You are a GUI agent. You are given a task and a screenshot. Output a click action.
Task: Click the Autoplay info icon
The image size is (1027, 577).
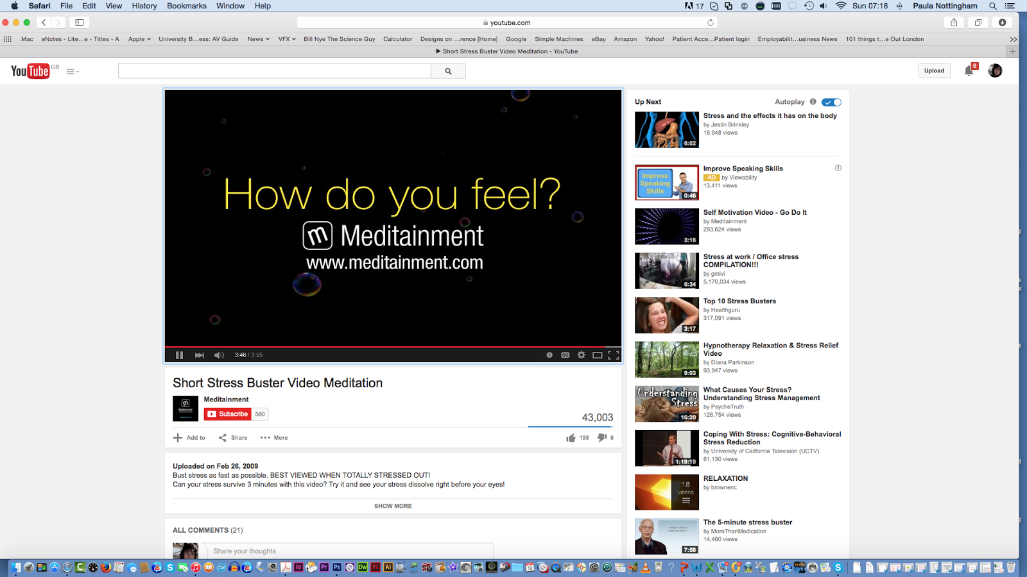(813, 102)
